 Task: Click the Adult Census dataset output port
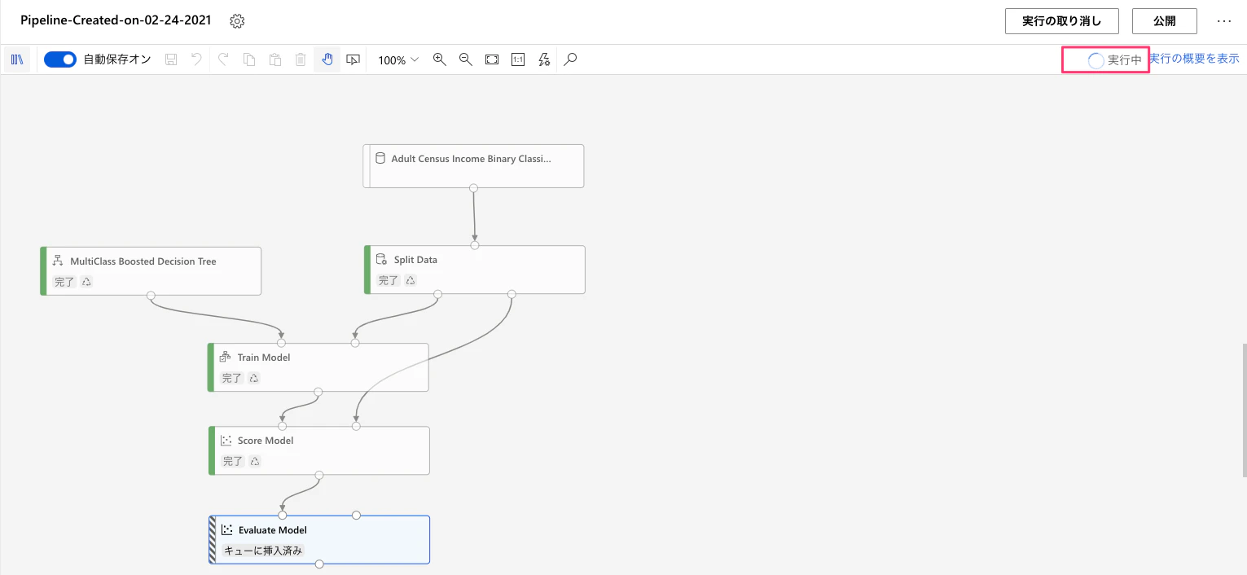pos(473,188)
